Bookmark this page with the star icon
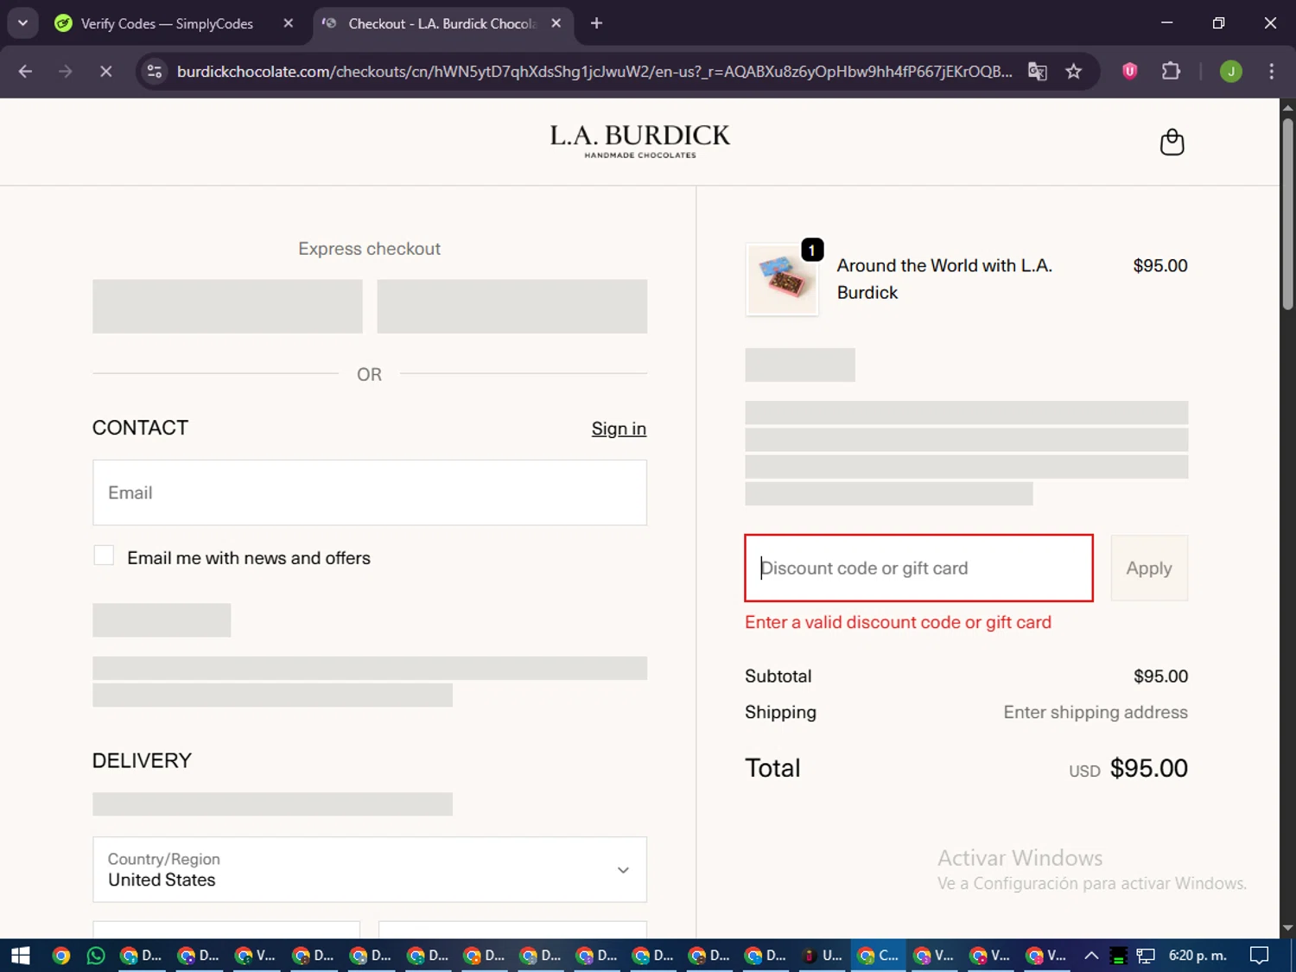Image resolution: width=1296 pixels, height=972 pixels. [1074, 72]
